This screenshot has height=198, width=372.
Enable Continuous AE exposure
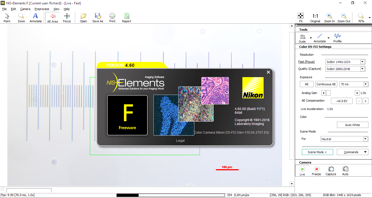(326, 84)
